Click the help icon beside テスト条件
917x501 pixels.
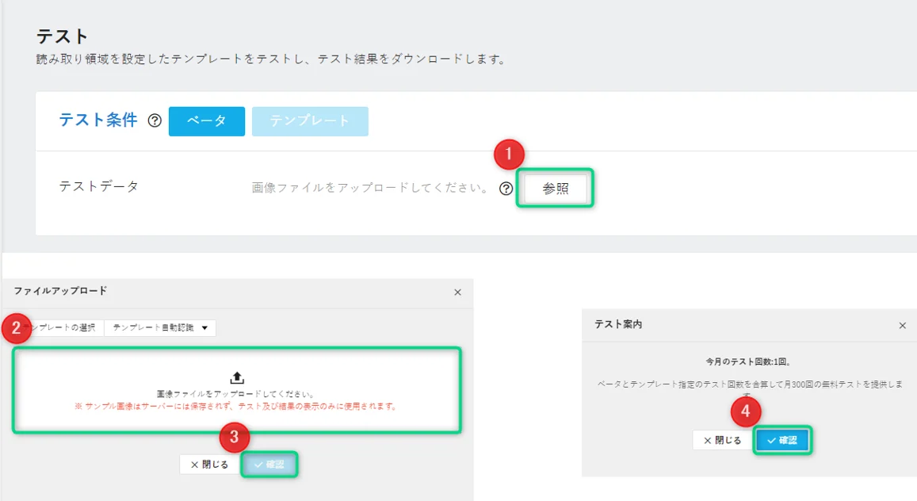pyautogui.click(x=155, y=121)
